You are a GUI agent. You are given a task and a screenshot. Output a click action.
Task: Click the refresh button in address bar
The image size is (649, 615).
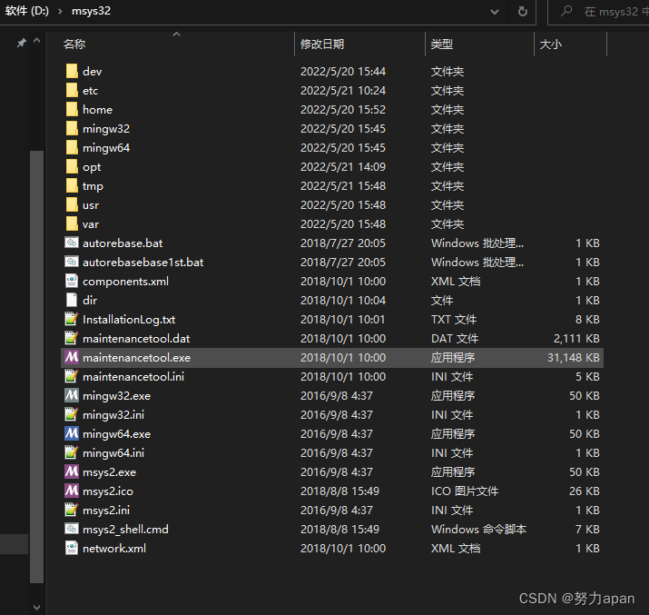[x=523, y=11]
